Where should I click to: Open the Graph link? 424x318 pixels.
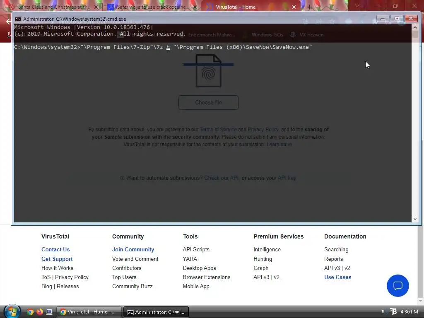(x=261, y=268)
